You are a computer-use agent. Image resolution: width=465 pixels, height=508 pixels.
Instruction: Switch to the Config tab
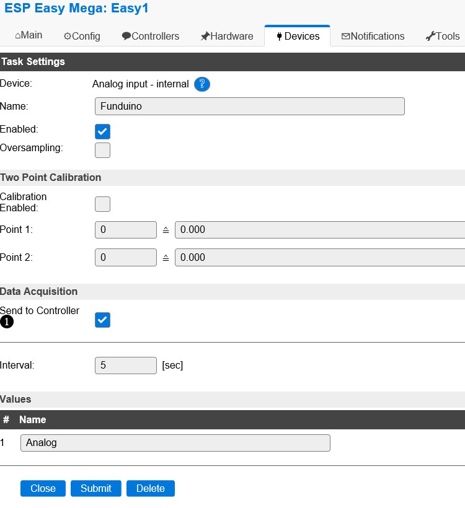pyautogui.click(x=82, y=37)
